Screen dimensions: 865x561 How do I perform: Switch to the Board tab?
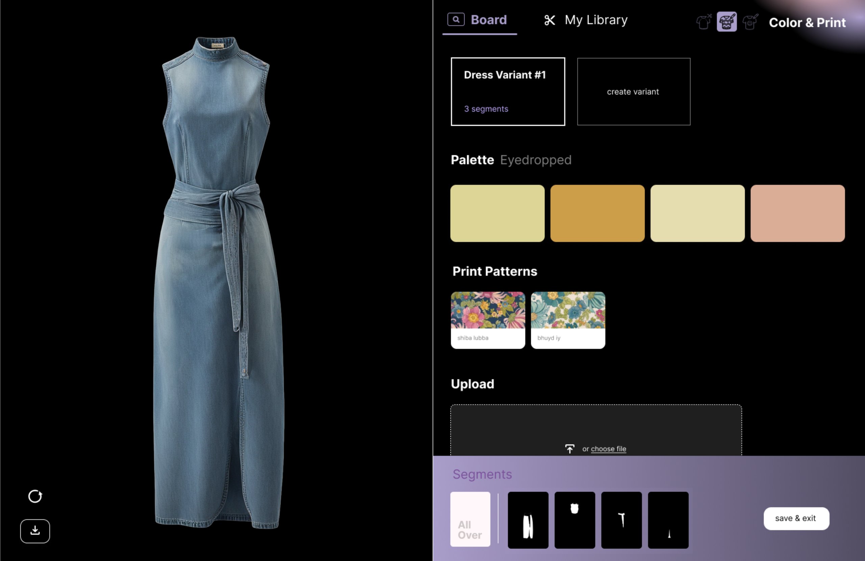point(489,20)
